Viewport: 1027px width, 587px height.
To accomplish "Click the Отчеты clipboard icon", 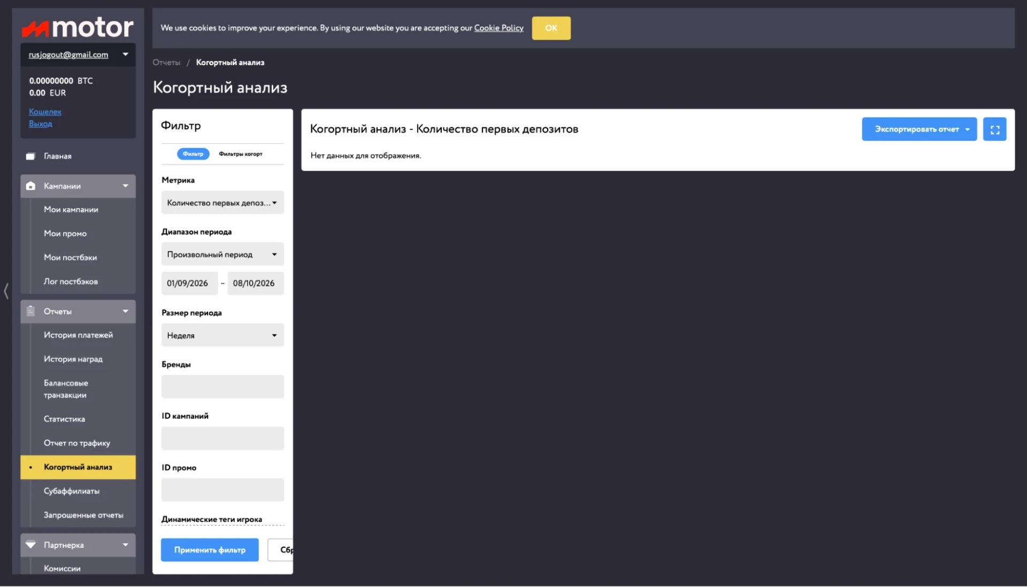I will 30,311.
